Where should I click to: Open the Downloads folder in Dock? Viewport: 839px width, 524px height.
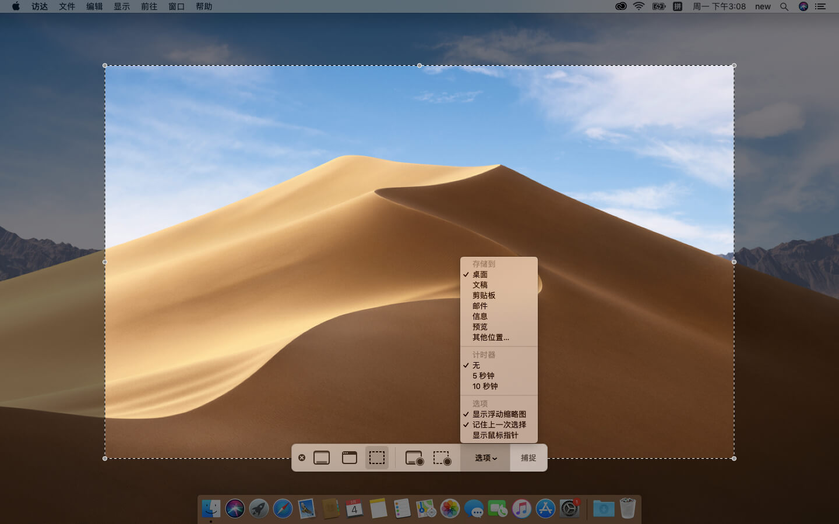point(604,508)
